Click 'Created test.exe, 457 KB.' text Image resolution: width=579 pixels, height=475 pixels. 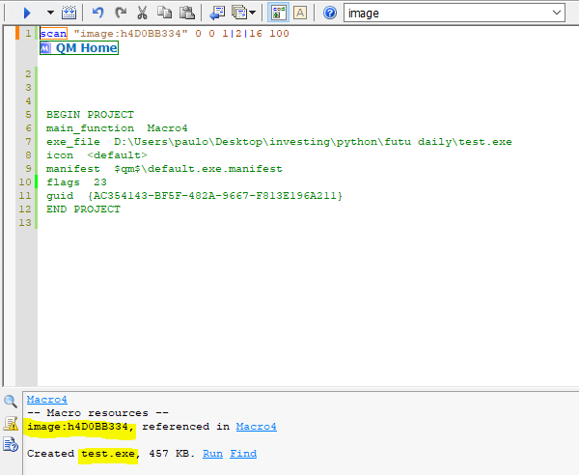click(x=111, y=454)
